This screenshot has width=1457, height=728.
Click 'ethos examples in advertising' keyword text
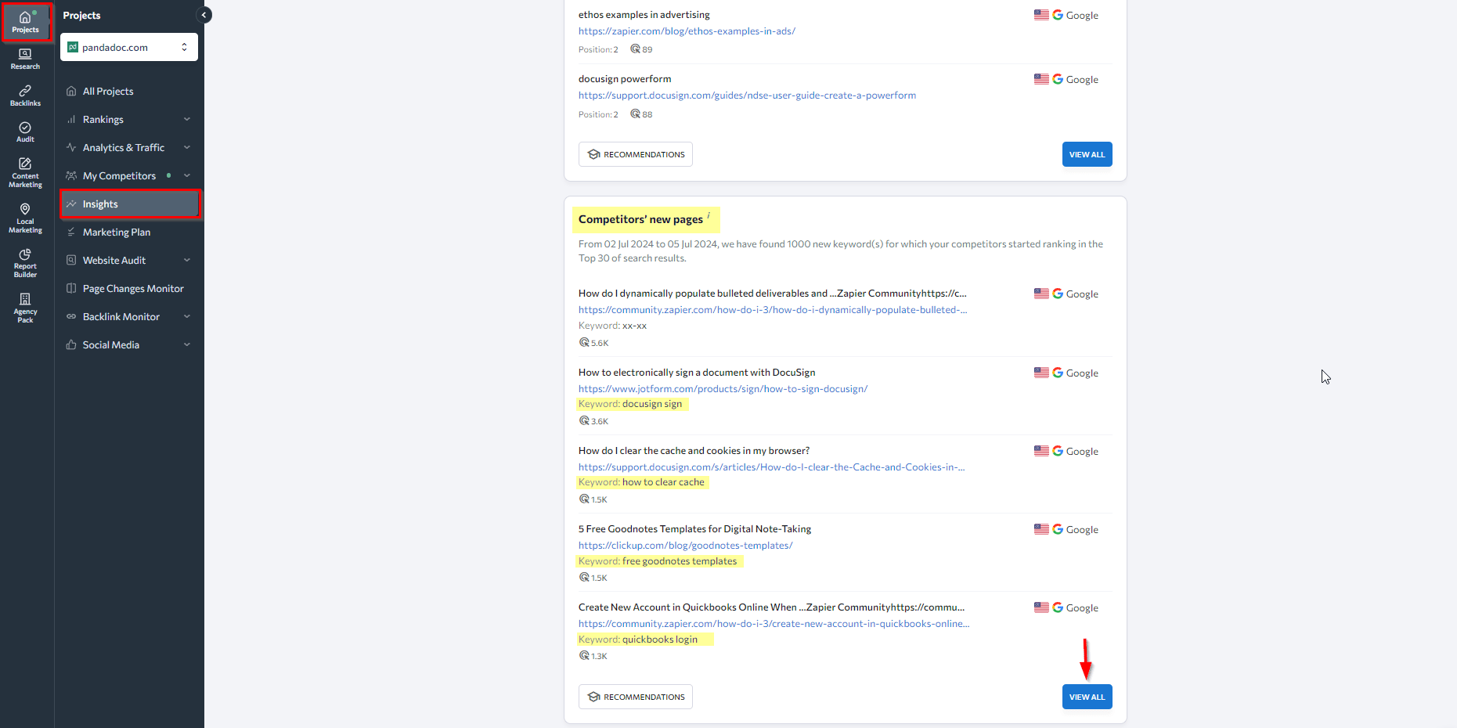click(644, 15)
